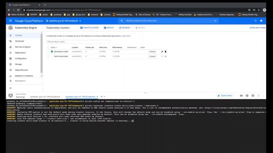
Task: Select the gke-deploy-cluster row checkbox
Action: (x=48, y=51)
